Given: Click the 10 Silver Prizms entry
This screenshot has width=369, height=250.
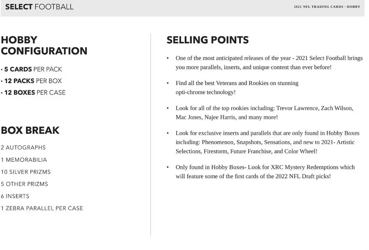Looking at the screenshot, I should [26, 172].
